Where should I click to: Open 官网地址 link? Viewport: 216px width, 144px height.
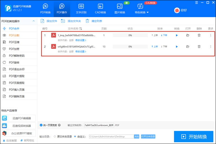coord(27,140)
